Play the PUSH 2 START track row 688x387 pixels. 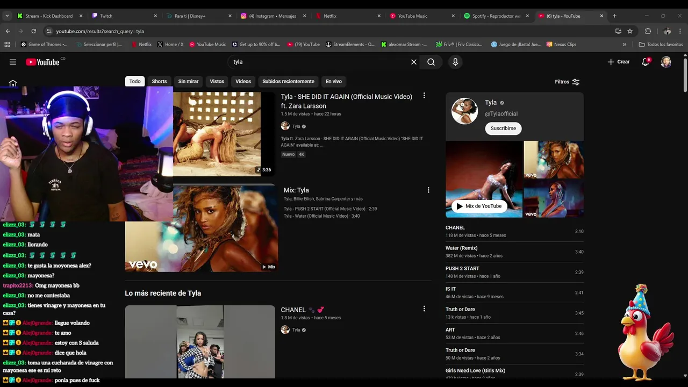click(514, 272)
